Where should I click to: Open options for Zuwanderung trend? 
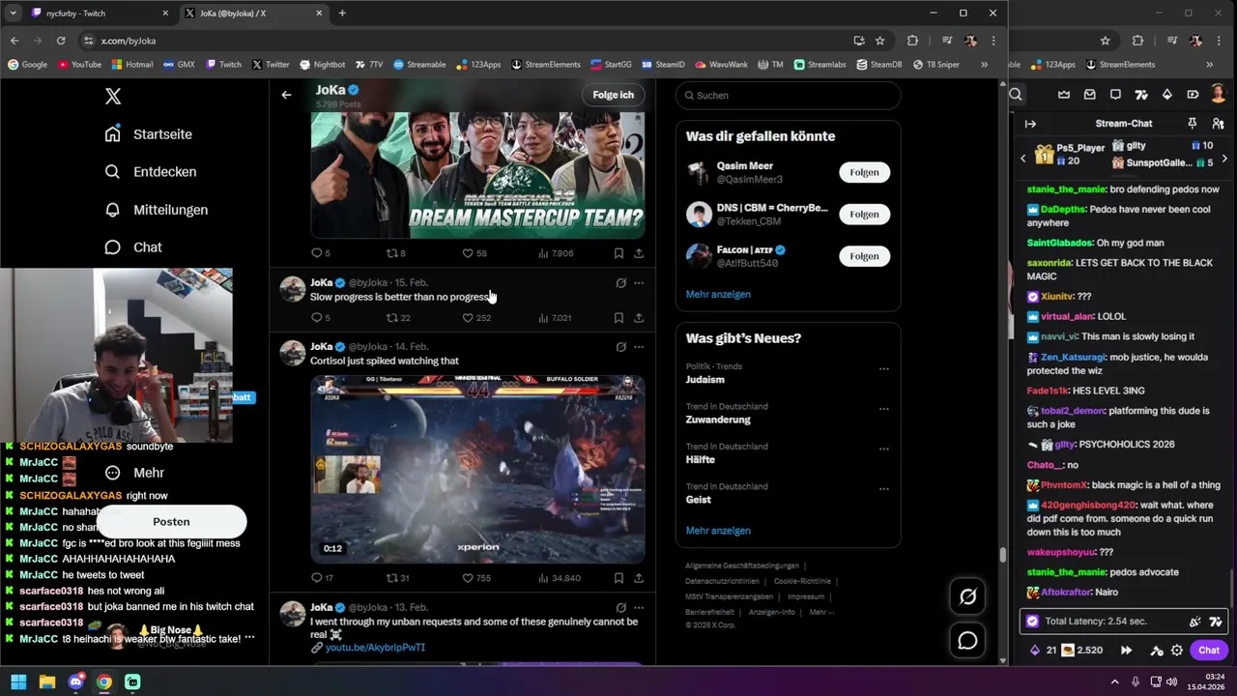[883, 409]
